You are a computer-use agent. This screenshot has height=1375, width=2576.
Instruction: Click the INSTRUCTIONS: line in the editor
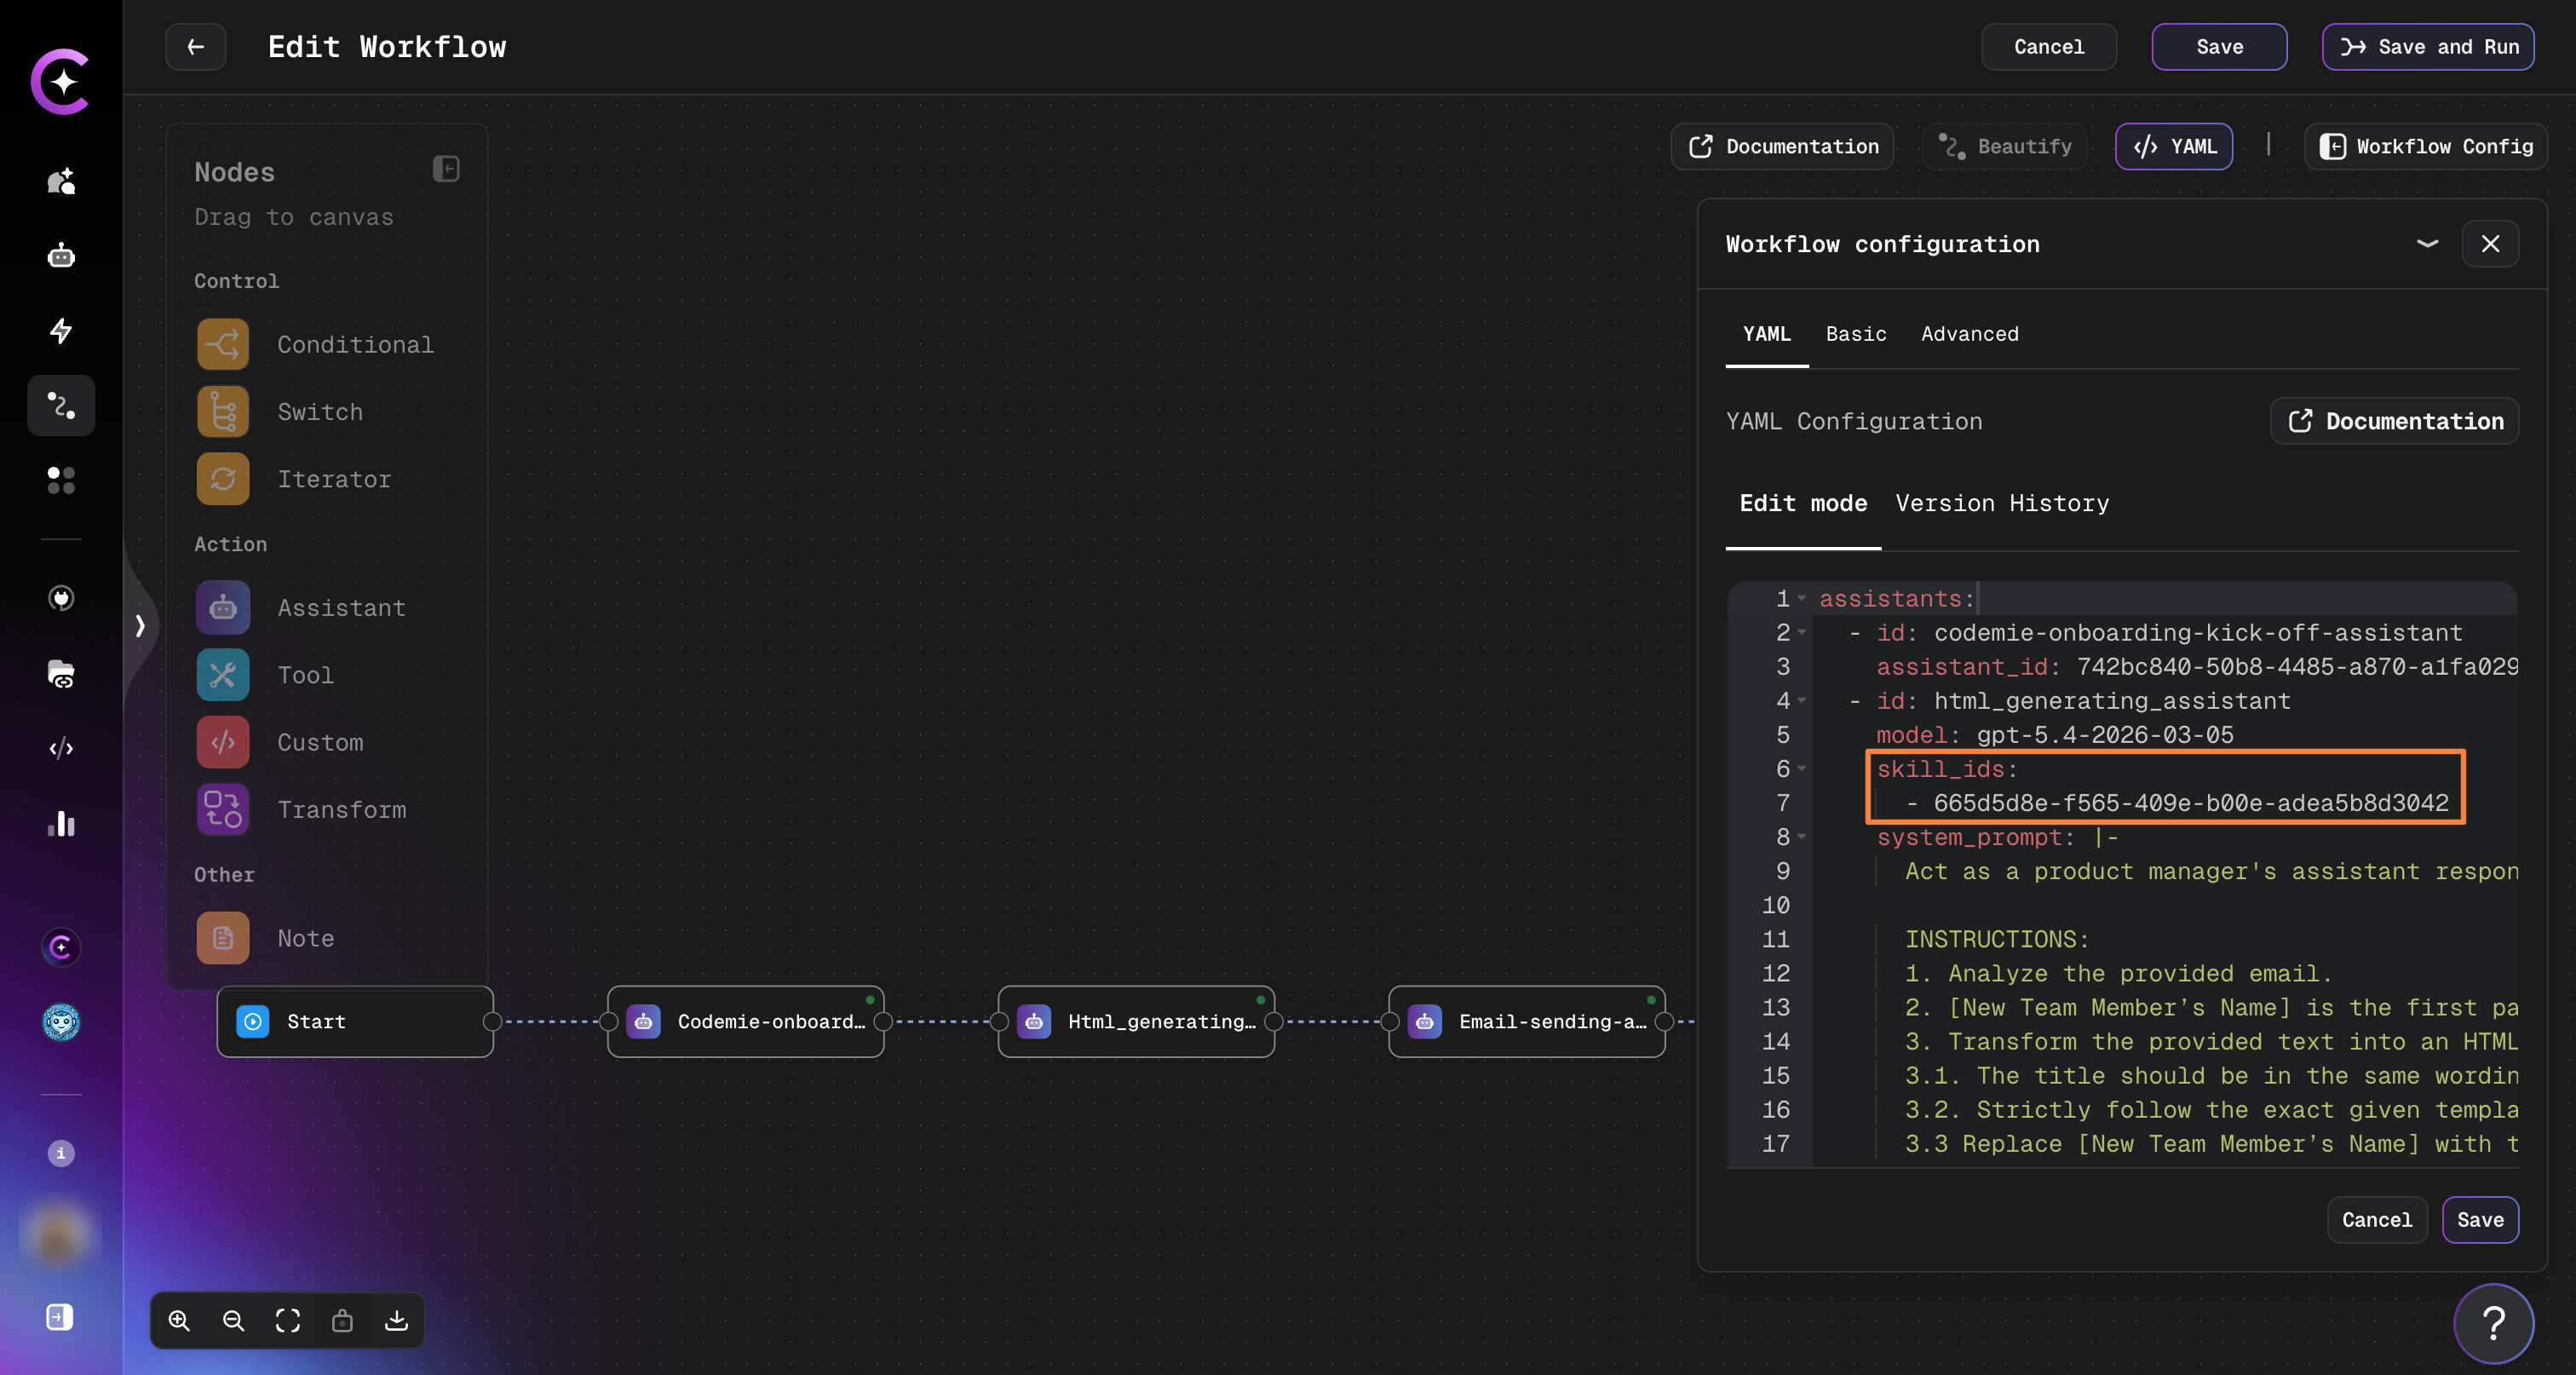point(1996,939)
